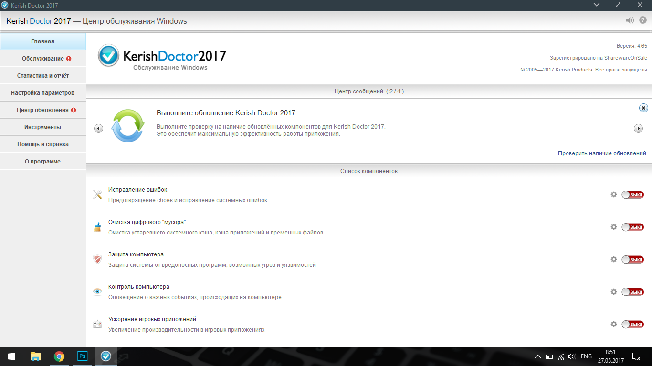Open the Обслуживание section
Image resolution: width=652 pixels, height=366 pixels.
pyautogui.click(x=43, y=59)
